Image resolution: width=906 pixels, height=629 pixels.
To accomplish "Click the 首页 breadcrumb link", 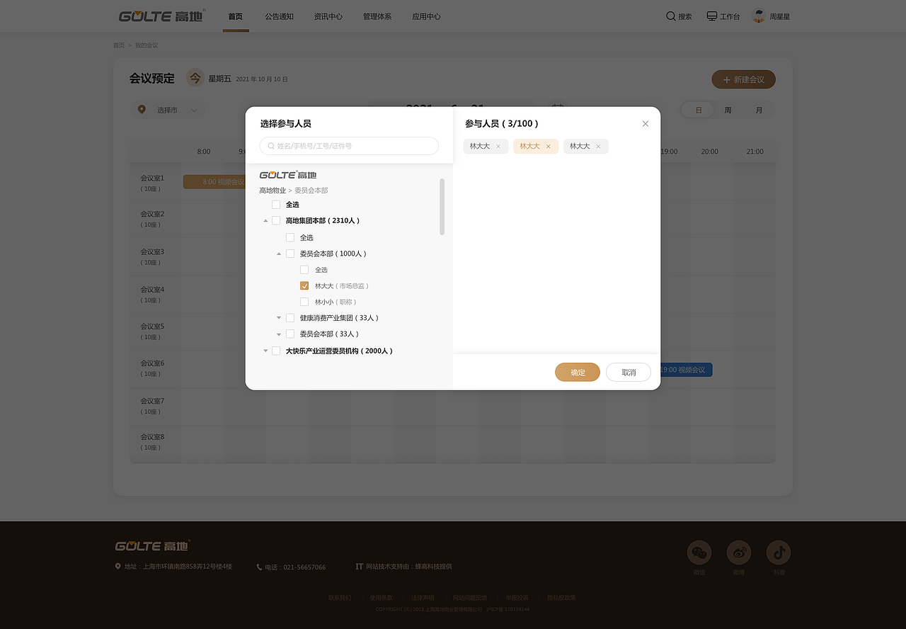I will 119,45.
